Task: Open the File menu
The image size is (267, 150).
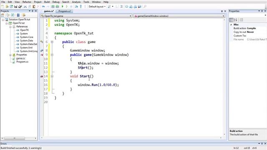Action: (3, 2)
